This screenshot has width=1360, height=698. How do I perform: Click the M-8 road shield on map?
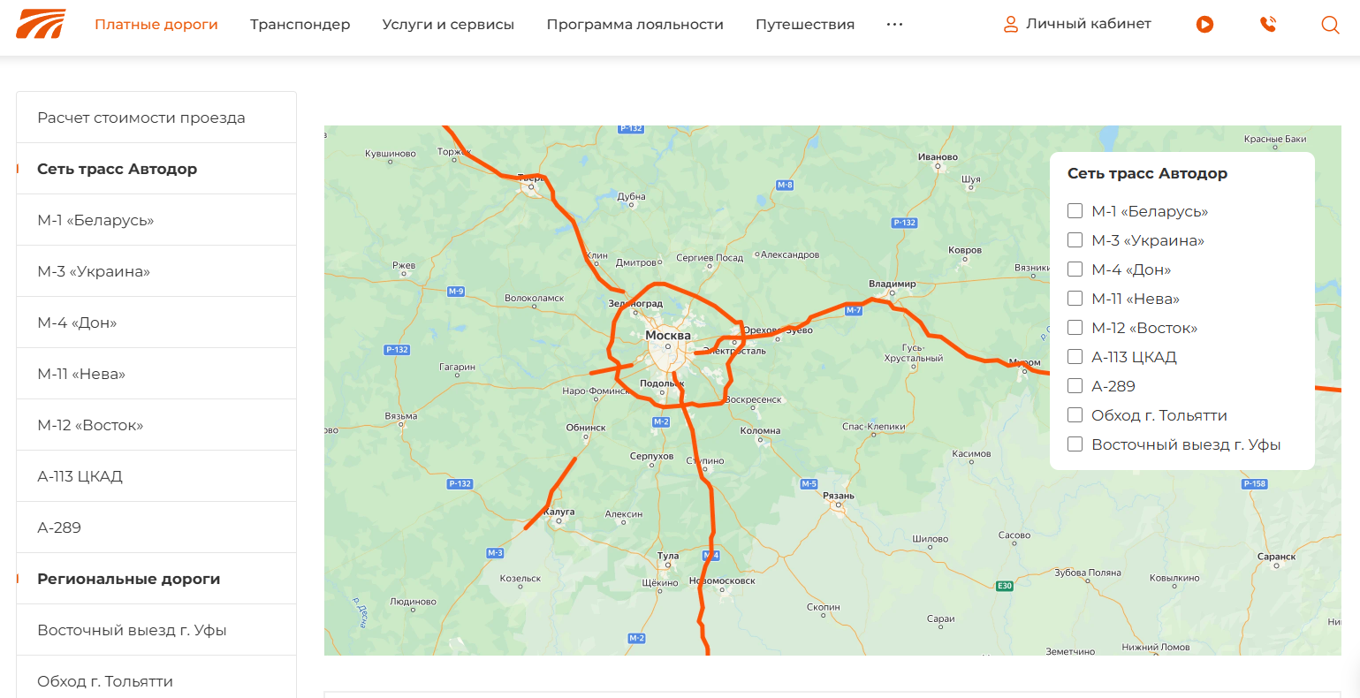tap(785, 186)
